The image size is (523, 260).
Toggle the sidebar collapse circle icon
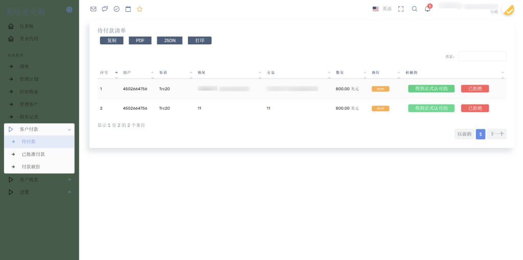(x=69, y=10)
